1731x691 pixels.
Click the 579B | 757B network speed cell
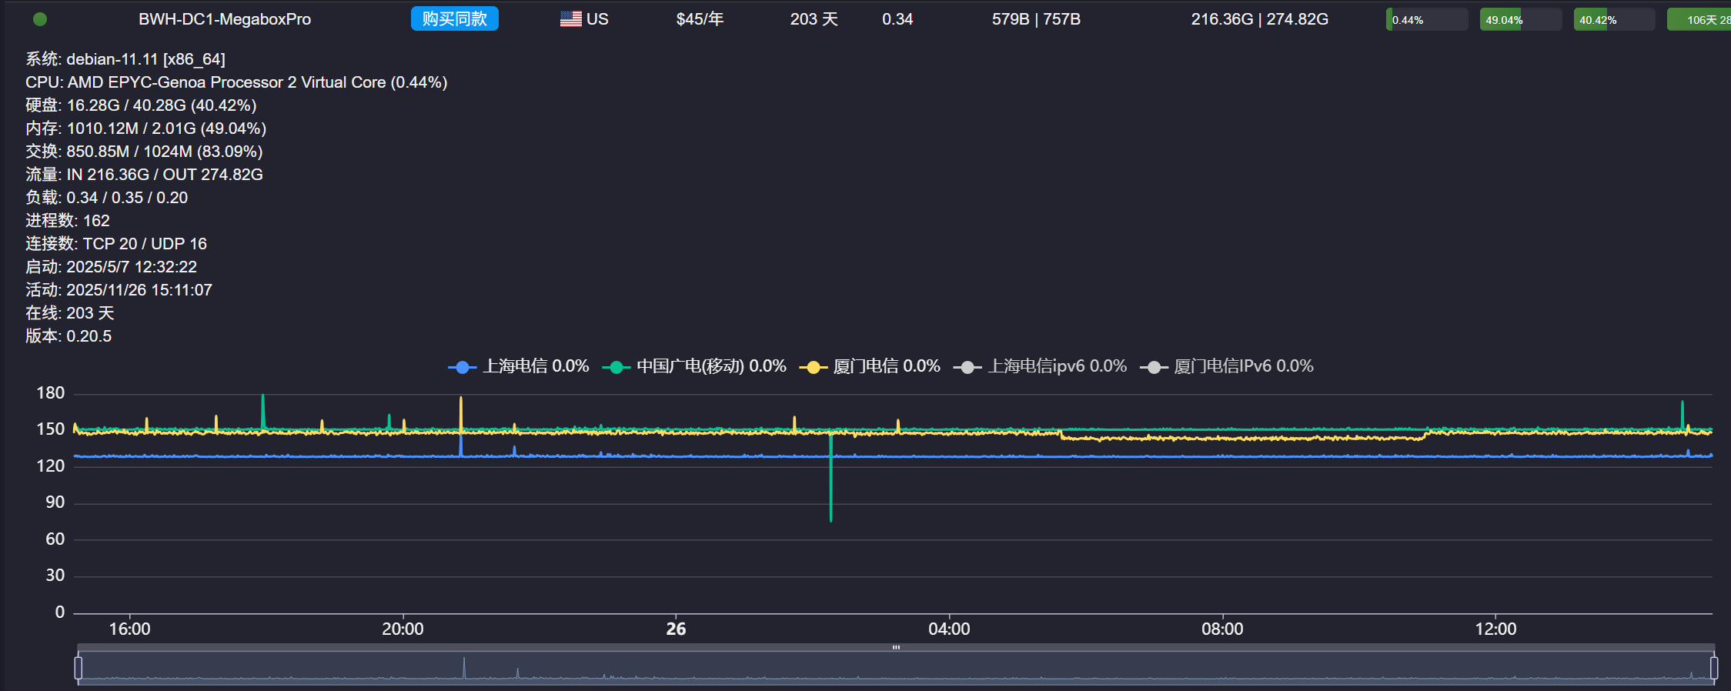[1036, 19]
